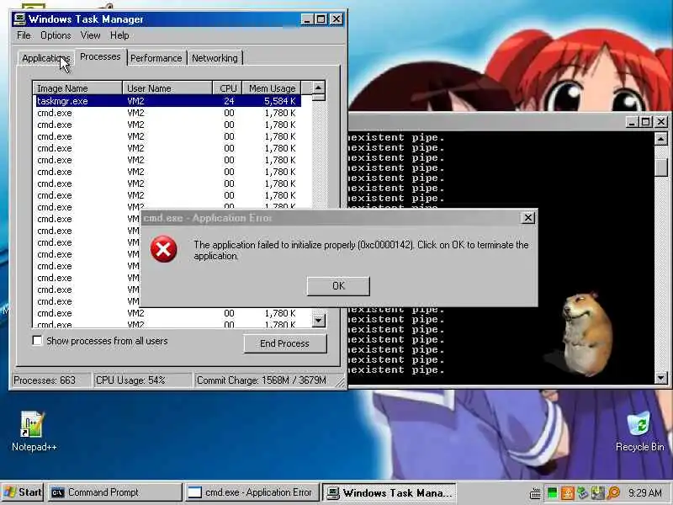This screenshot has height=505, width=673.
Task: Click the orange circular tray icon
Action: 614,492
